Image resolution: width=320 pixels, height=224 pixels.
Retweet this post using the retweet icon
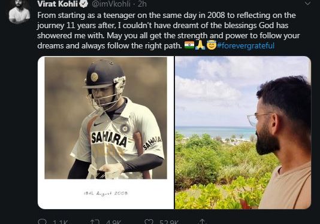[95, 222]
